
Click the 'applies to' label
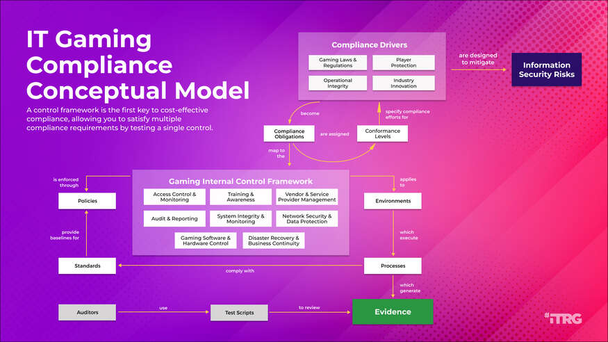coord(408,182)
